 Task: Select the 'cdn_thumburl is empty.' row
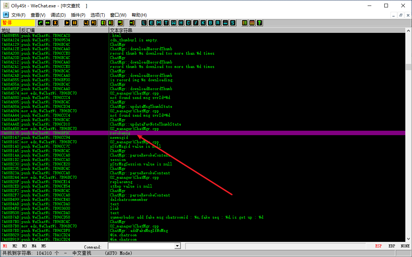click(203, 40)
